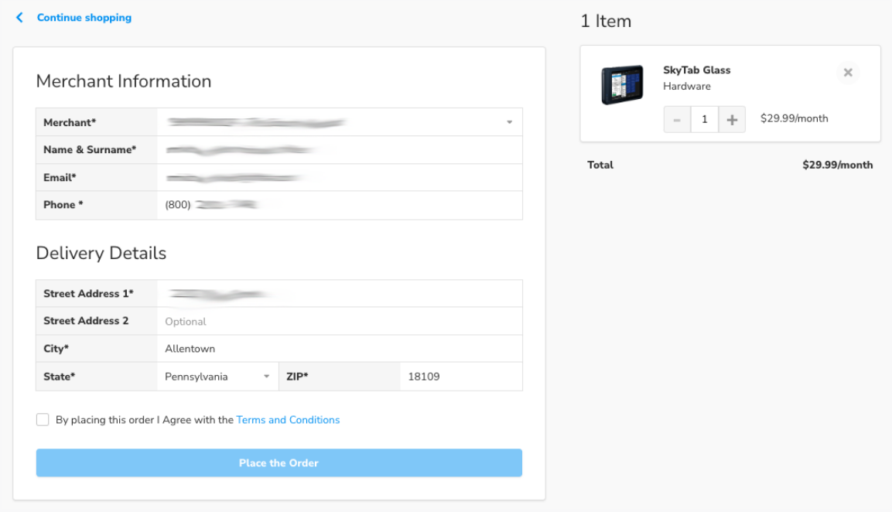The image size is (892, 512).
Task: Decrease quantity with the minus icon
Action: click(677, 119)
